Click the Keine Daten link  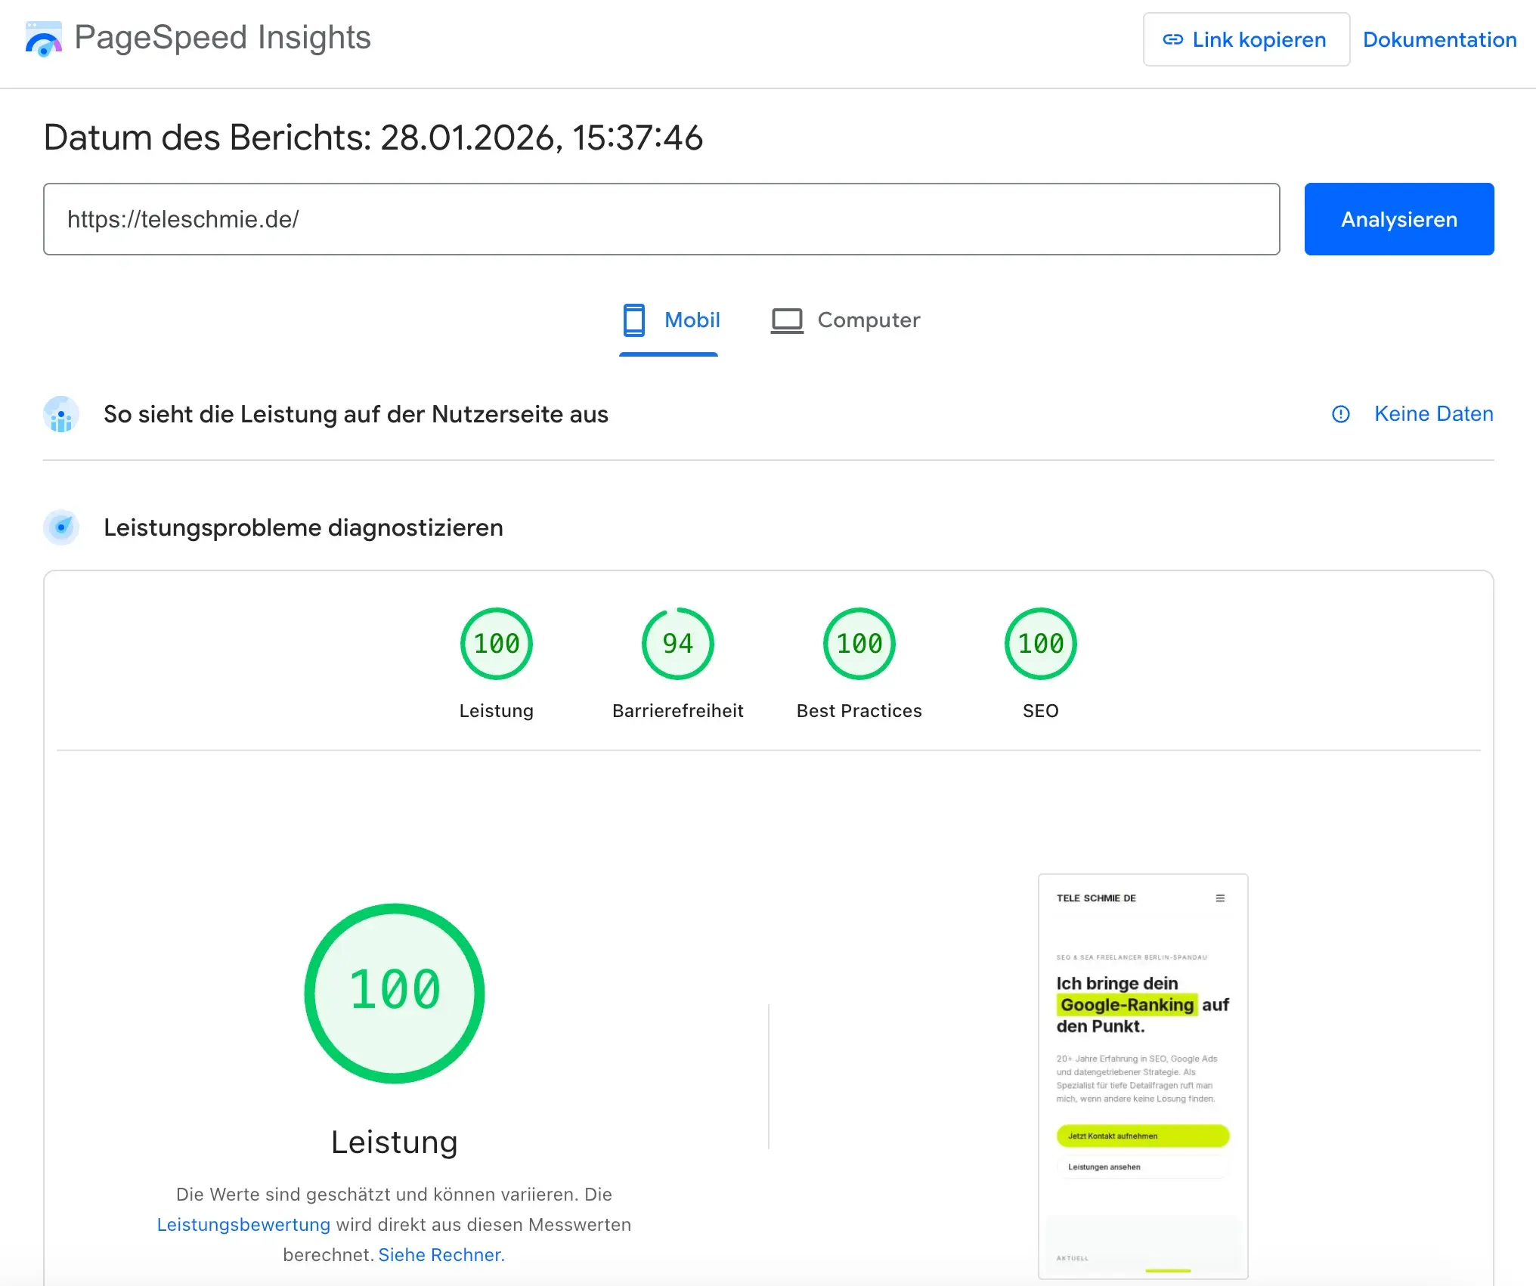coord(1433,414)
